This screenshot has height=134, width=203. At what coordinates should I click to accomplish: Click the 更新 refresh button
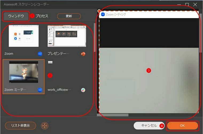point(69,16)
